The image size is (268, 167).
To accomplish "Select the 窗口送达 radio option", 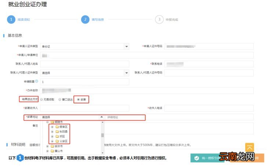I will pyautogui.click(x=60, y=99).
